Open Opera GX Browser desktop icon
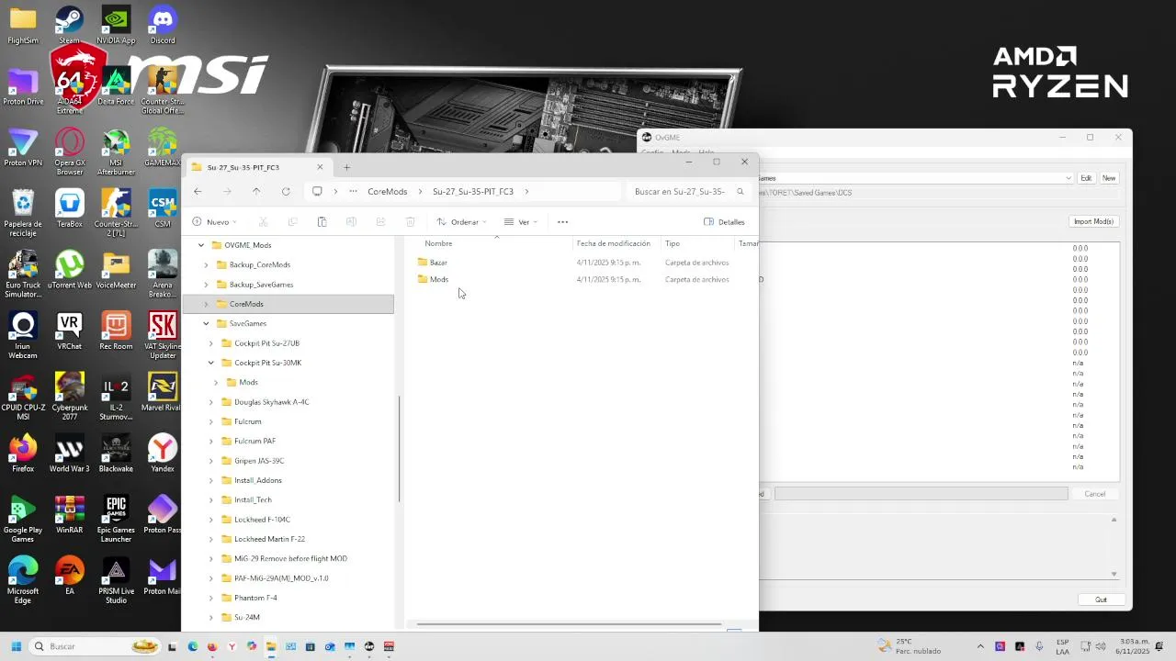This screenshot has height=661, width=1176. [x=69, y=151]
